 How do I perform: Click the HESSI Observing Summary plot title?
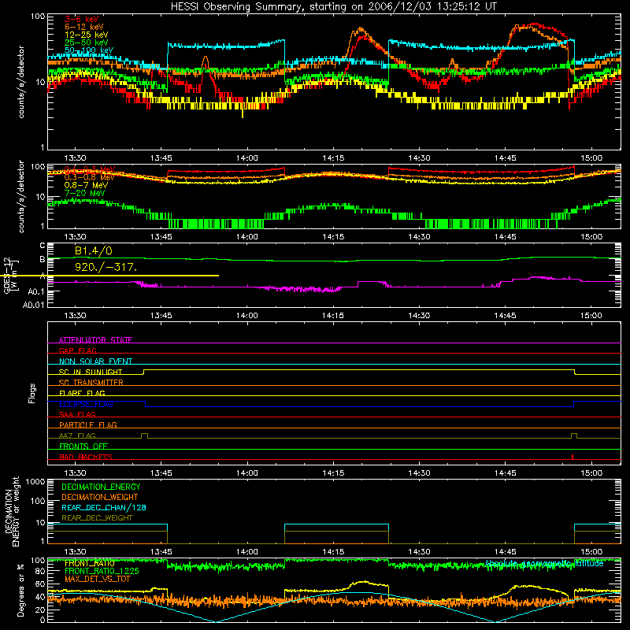click(334, 7)
